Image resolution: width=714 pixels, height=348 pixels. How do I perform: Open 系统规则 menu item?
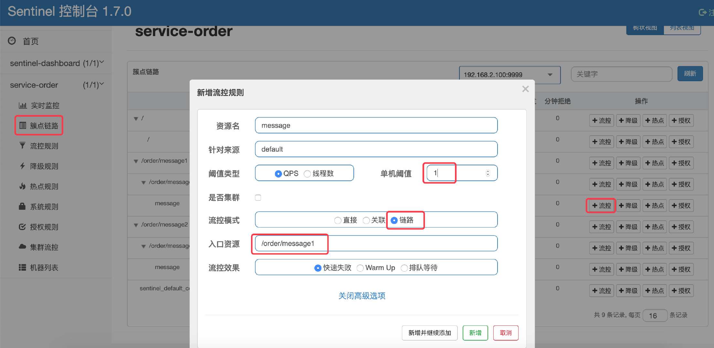(x=44, y=207)
